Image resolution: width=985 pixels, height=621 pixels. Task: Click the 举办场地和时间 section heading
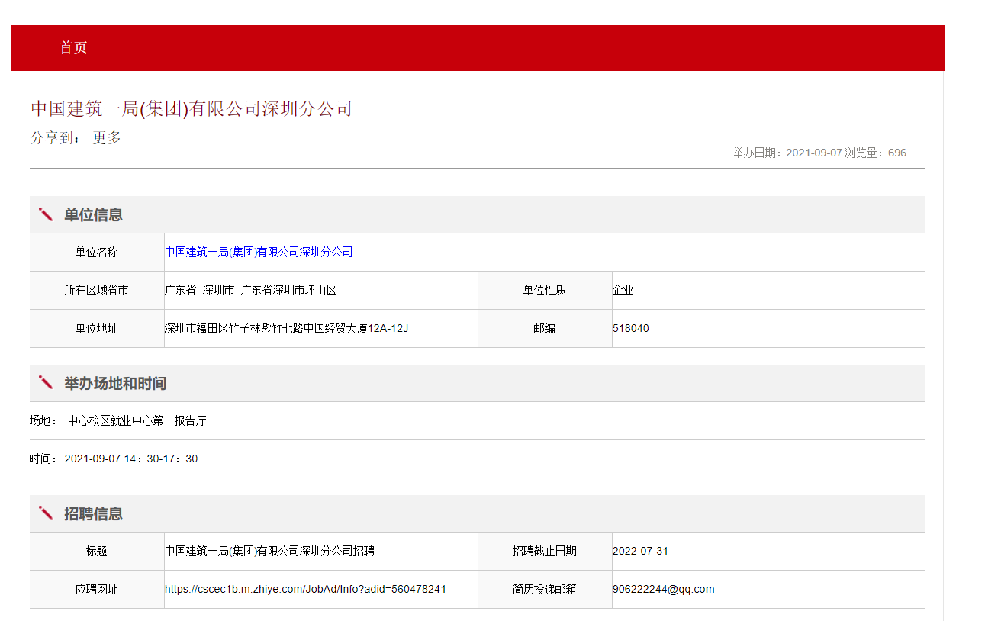115,383
